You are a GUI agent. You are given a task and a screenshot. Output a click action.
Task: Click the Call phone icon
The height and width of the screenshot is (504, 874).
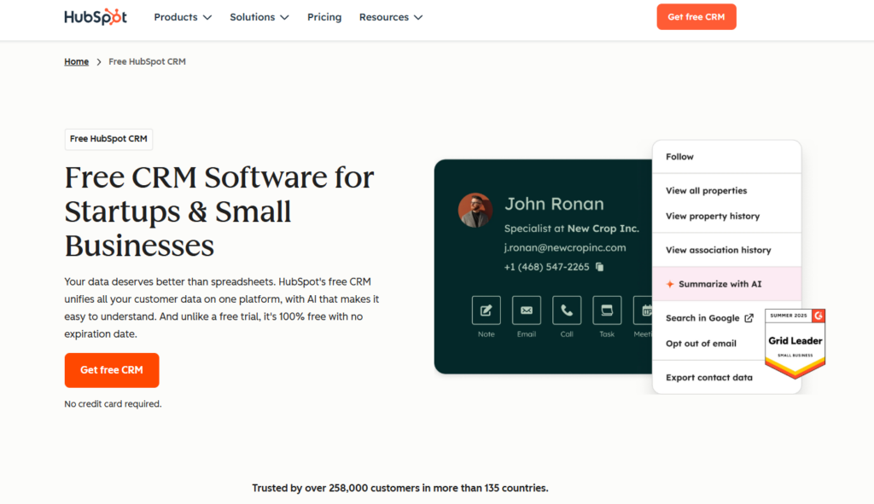point(567,310)
